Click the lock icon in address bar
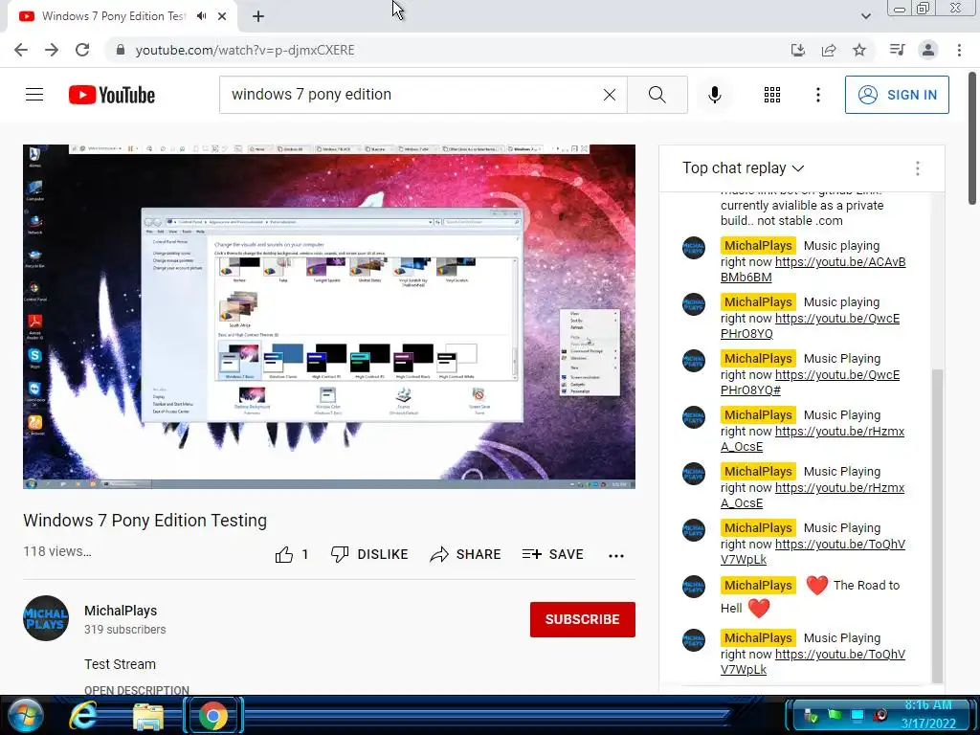 (121, 50)
